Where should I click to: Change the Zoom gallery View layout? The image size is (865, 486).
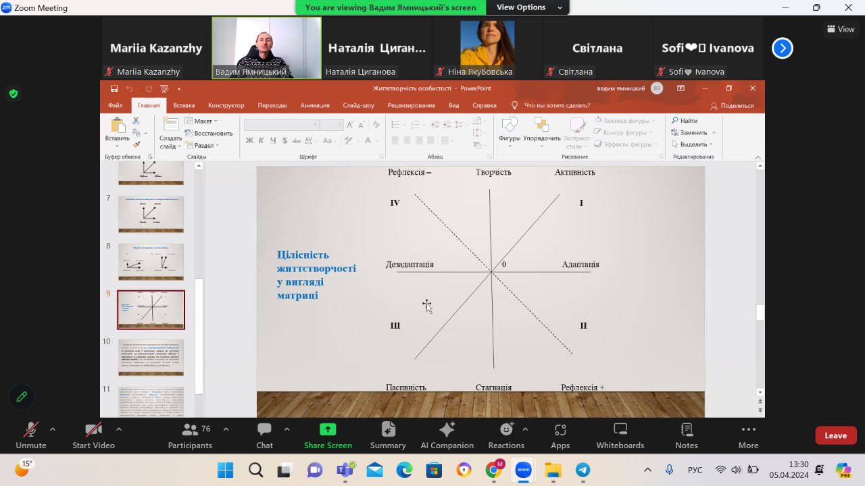tap(841, 29)
